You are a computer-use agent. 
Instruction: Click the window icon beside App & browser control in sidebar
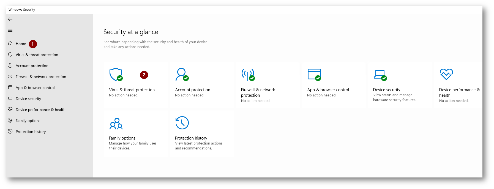click(10, 87)
